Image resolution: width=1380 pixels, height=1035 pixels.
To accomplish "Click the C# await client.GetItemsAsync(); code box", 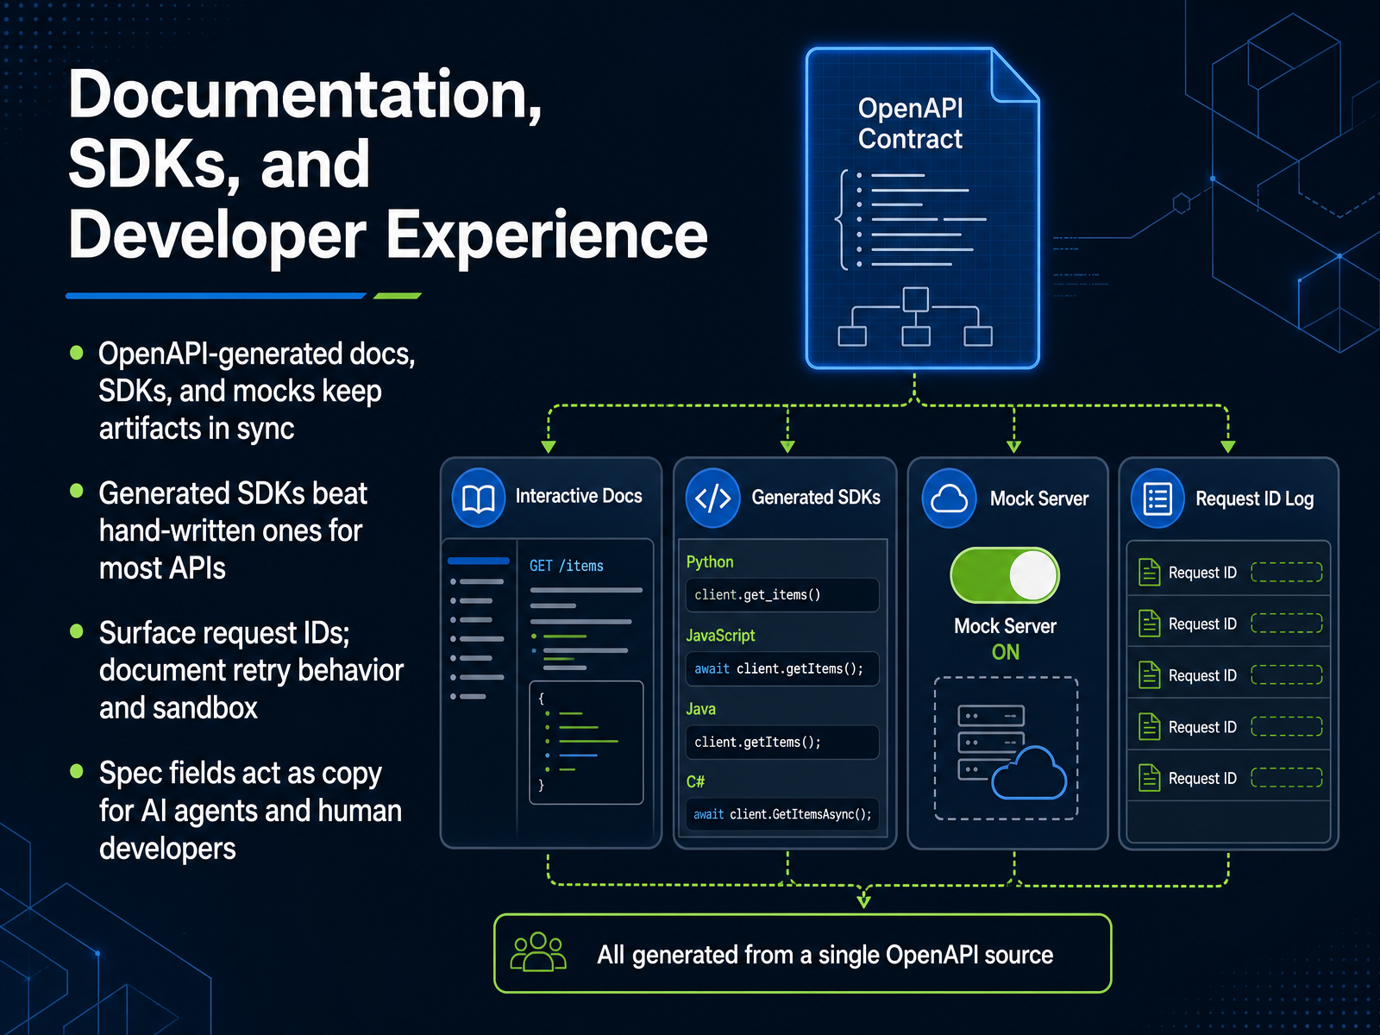I will pyautogui.click(x=782, y=814).
